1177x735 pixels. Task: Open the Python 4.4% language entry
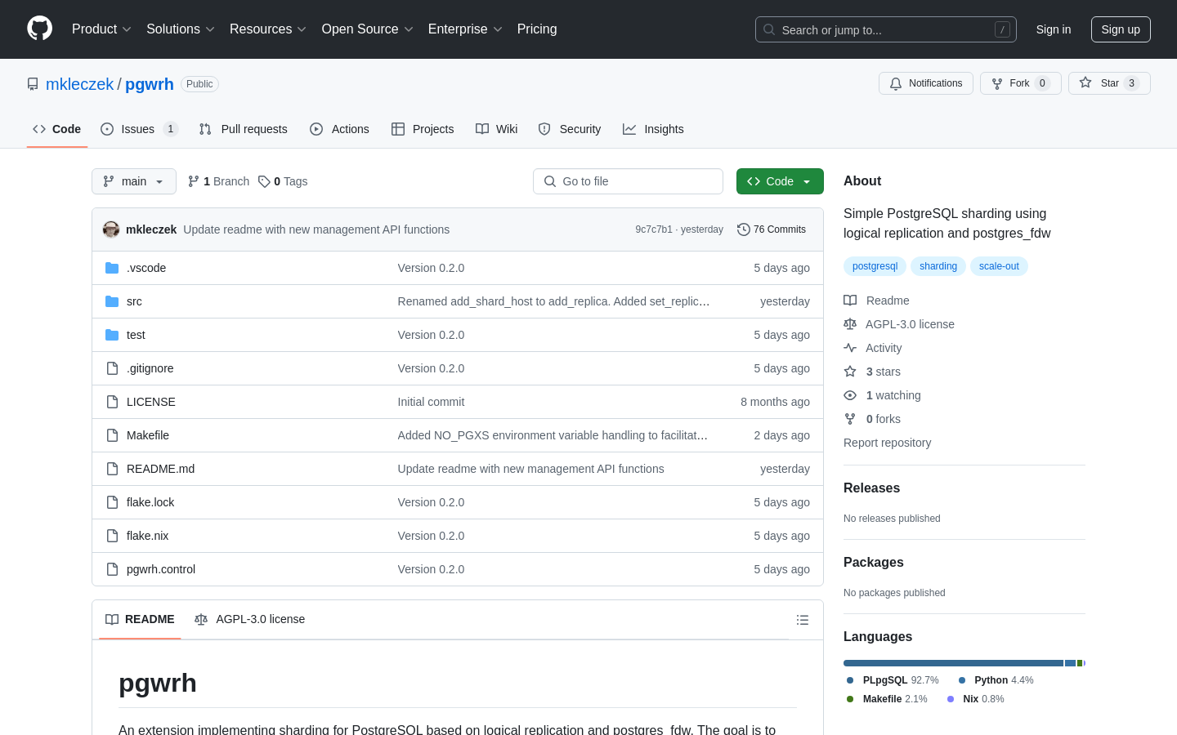996,680
